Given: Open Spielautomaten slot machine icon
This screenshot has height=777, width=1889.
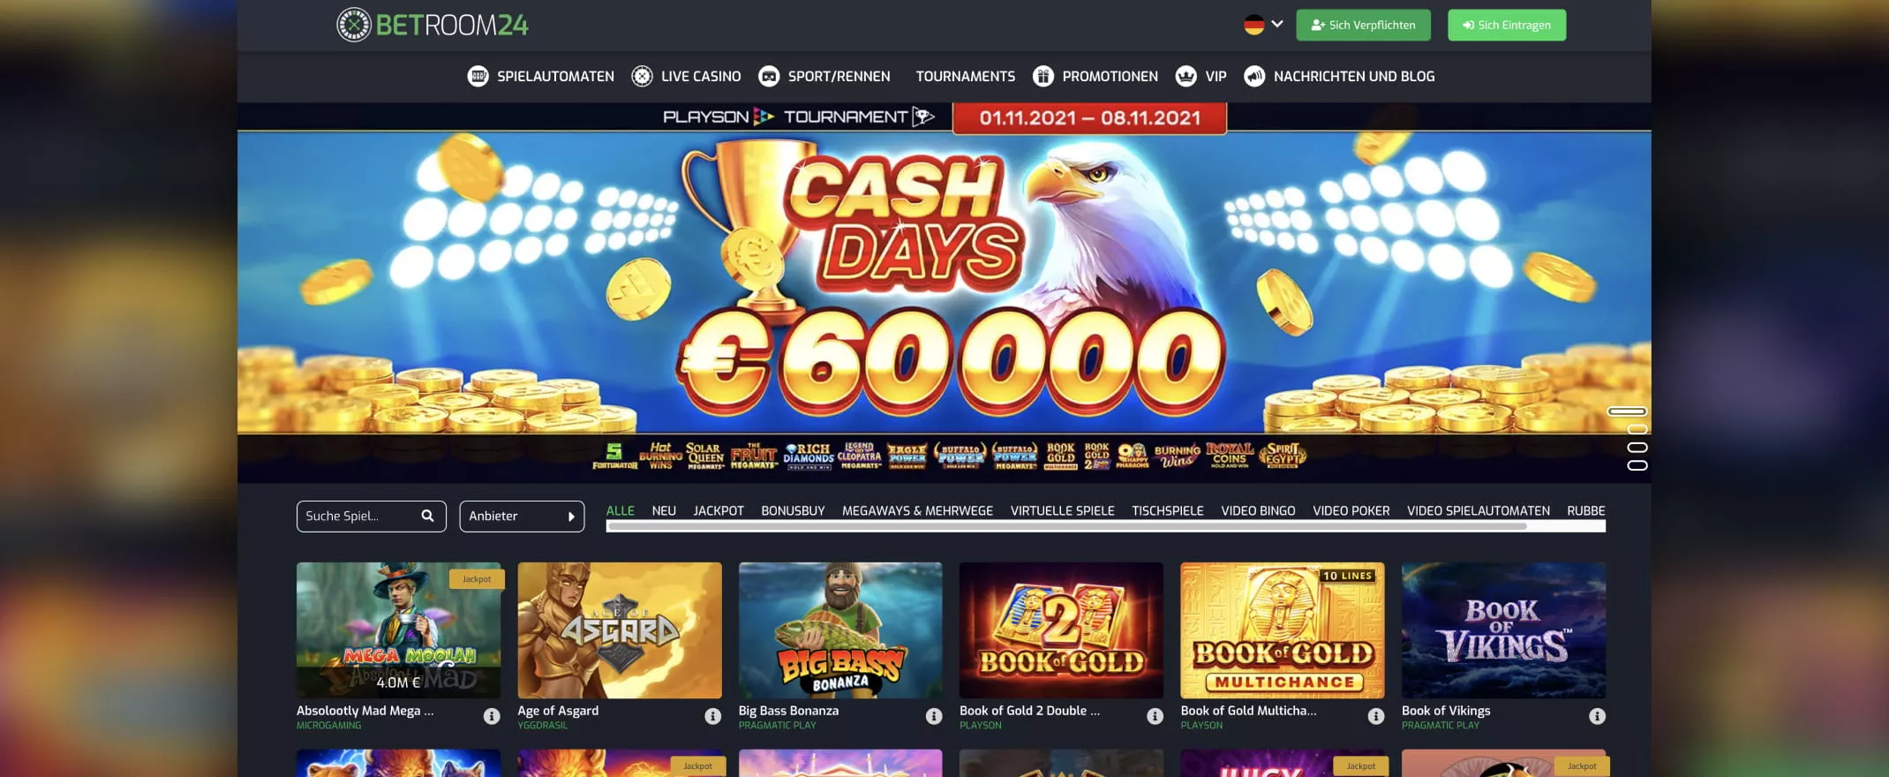Looking at the screenshot, I should click(x=478, y=76).
